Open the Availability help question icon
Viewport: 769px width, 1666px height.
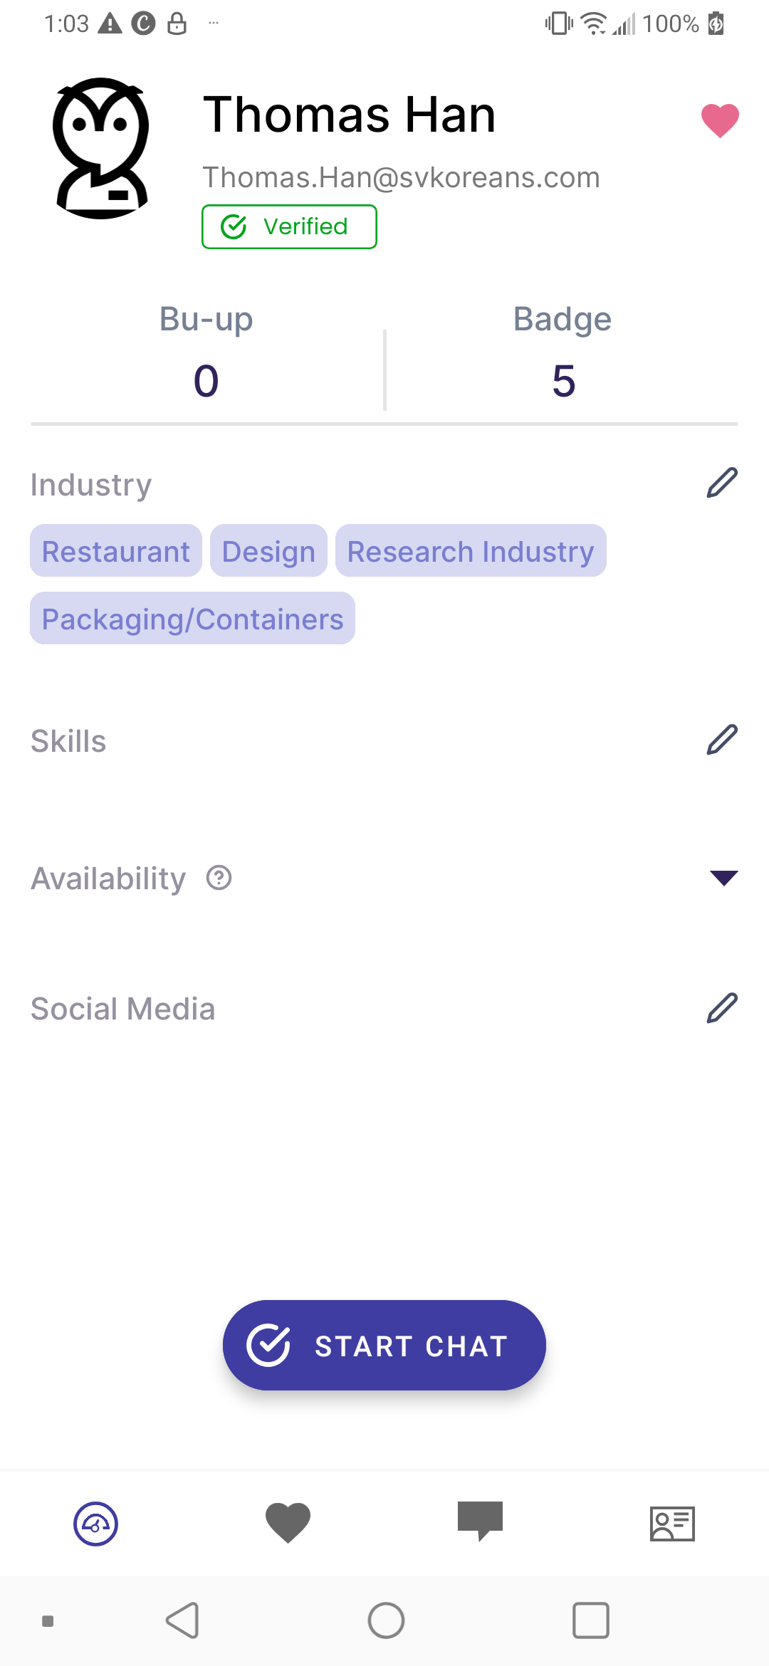tap(219, 878)
